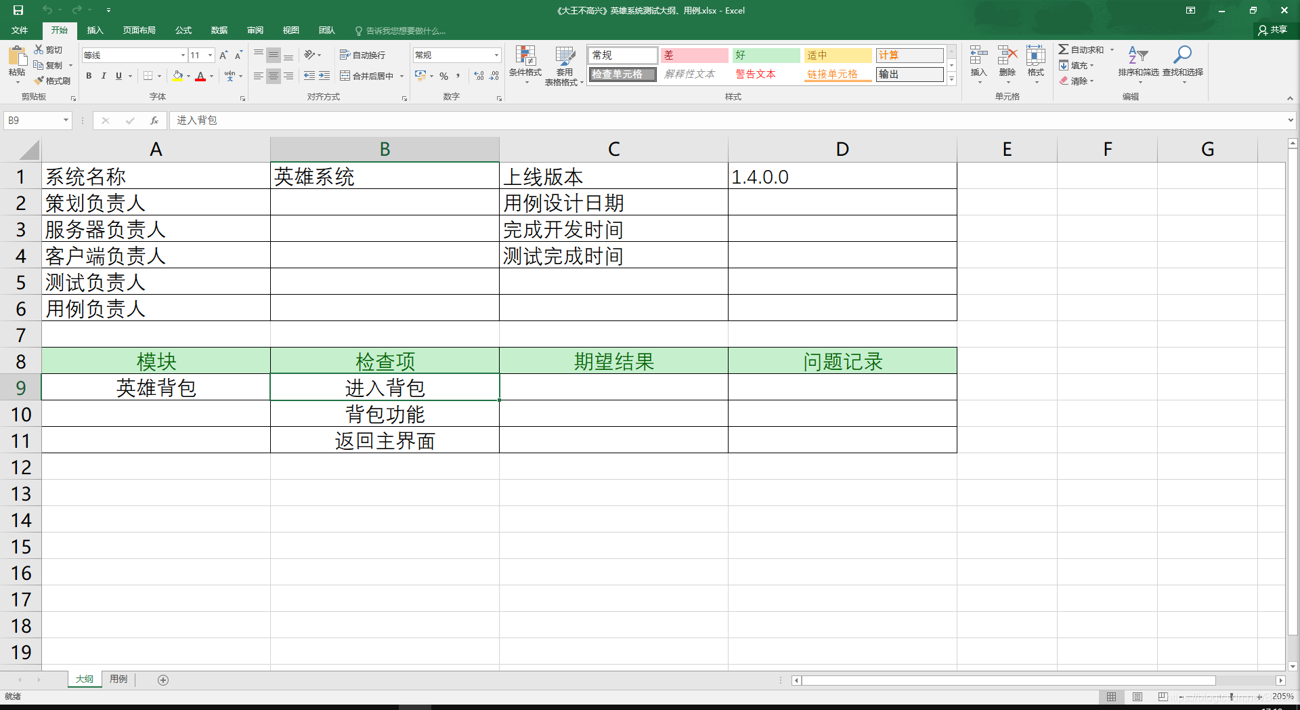Switch to the Insert (插入) tab
The width and height of the screenshot is (1300, 710).
click(x=95, y=30)
